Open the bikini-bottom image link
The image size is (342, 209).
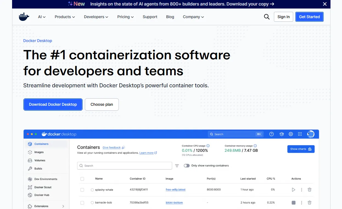pos(174,203)
